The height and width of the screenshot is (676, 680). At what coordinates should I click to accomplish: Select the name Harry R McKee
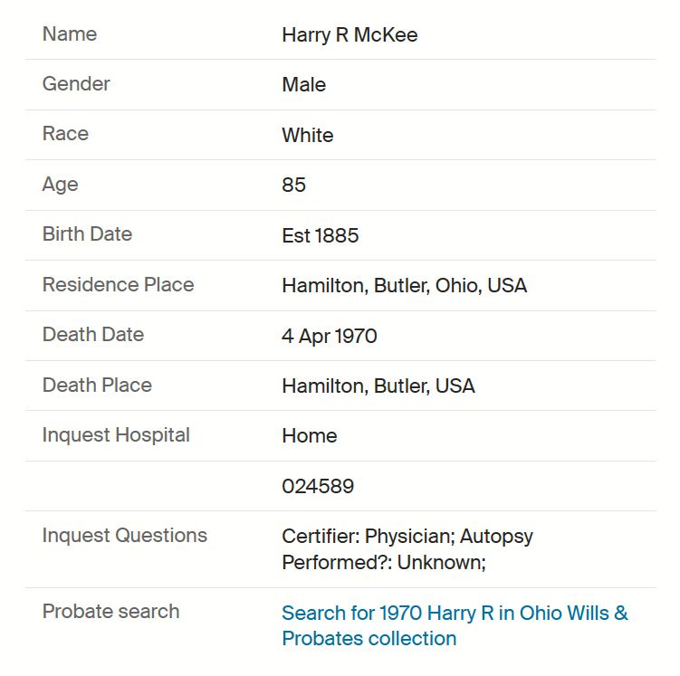point(350,35)
